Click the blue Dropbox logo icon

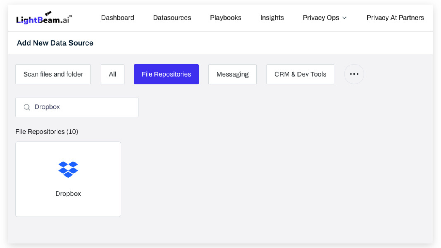[68, 169]
